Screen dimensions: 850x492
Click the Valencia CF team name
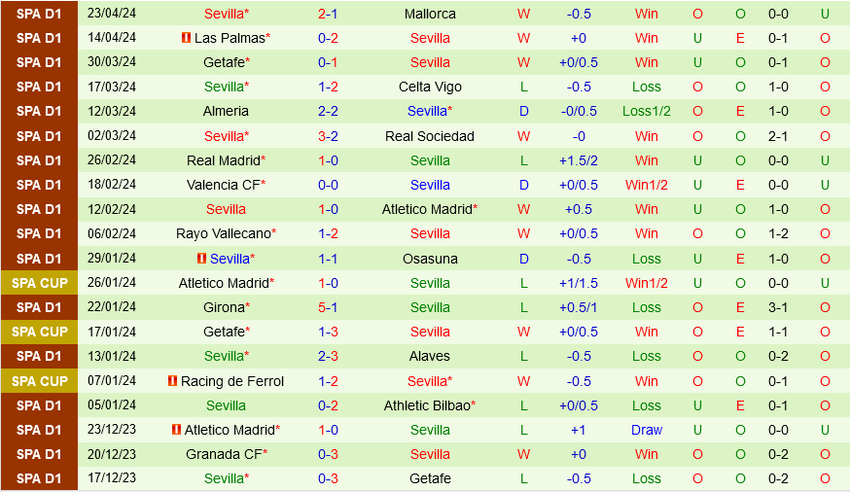pos(223,185)
